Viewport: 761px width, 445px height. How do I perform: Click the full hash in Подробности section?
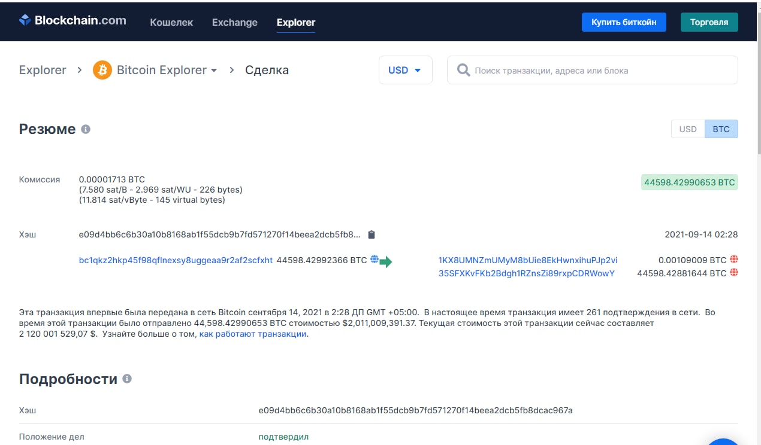(x=416, y=410)
